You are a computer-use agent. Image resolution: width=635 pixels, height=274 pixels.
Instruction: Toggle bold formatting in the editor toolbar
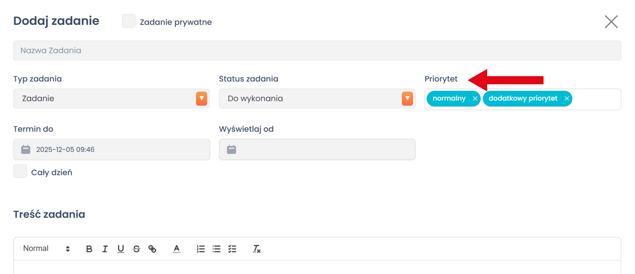[x=89, y=249]
